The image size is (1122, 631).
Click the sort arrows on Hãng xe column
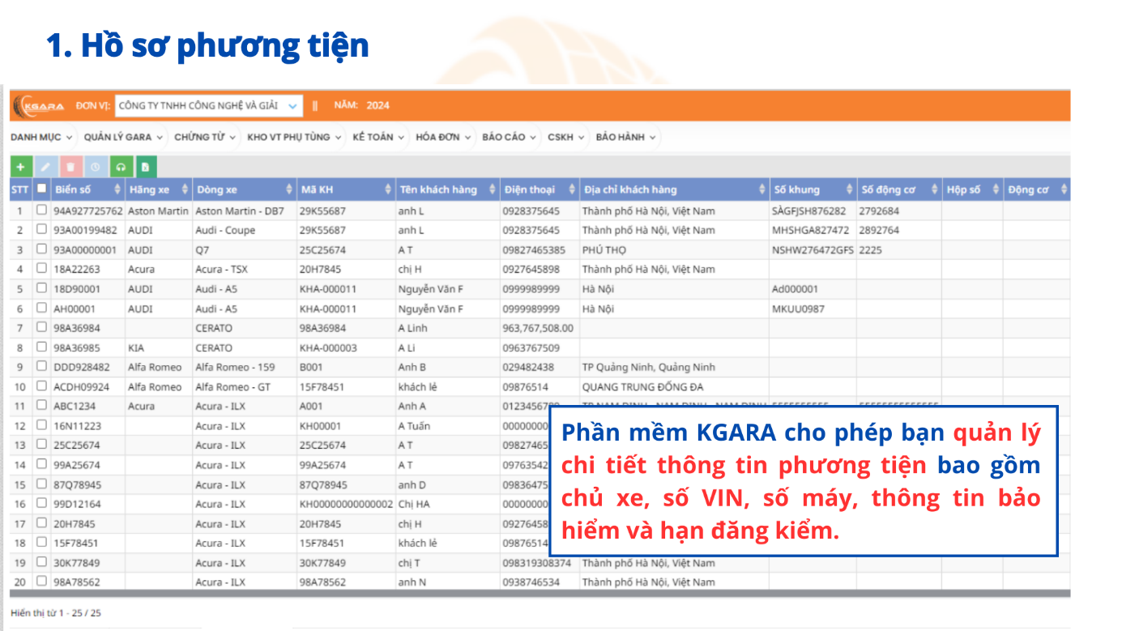click(x=185, y=190)
